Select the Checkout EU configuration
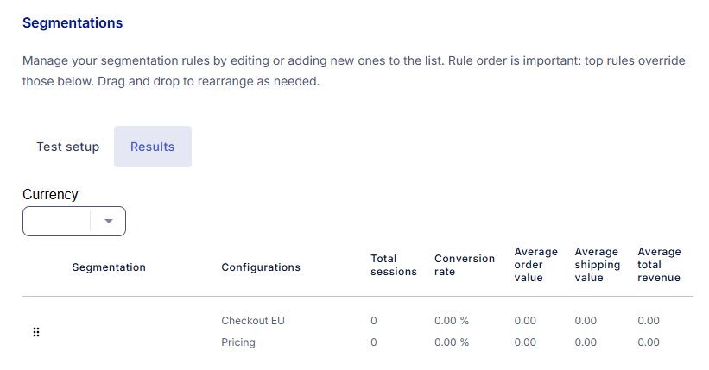 click(253, 321)
